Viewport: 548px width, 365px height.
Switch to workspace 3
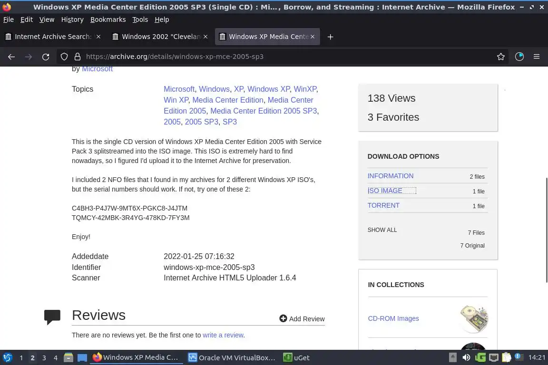[x=44, y=358]
